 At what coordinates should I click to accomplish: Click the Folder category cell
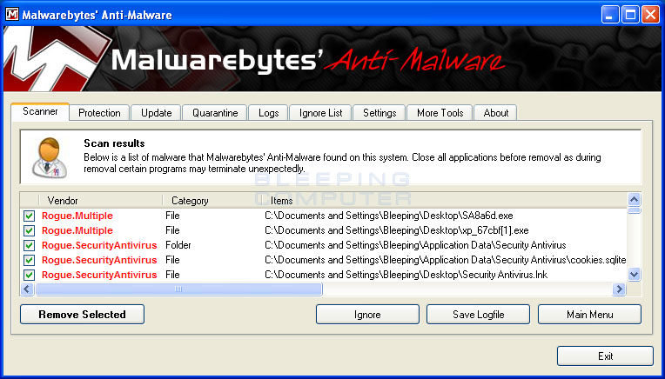coord(178,245)
